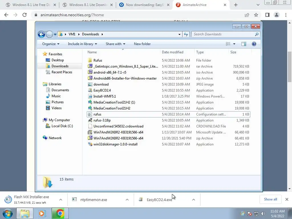Open Explorer help
The width and height of the screenshot is (292, 219).
pos(254,44)
